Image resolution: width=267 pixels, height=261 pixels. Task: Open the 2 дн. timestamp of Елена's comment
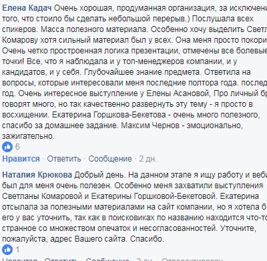148,159
